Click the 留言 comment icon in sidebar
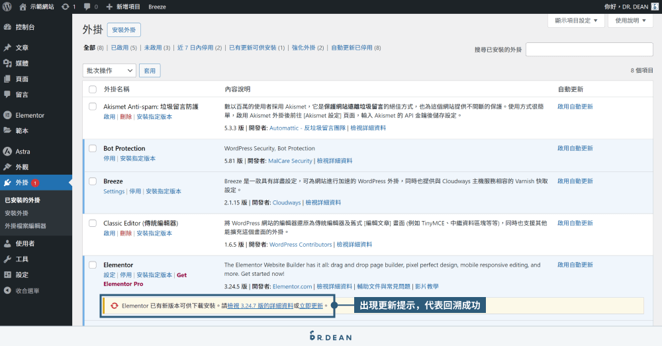662x346 pixels. click(7, 95)
